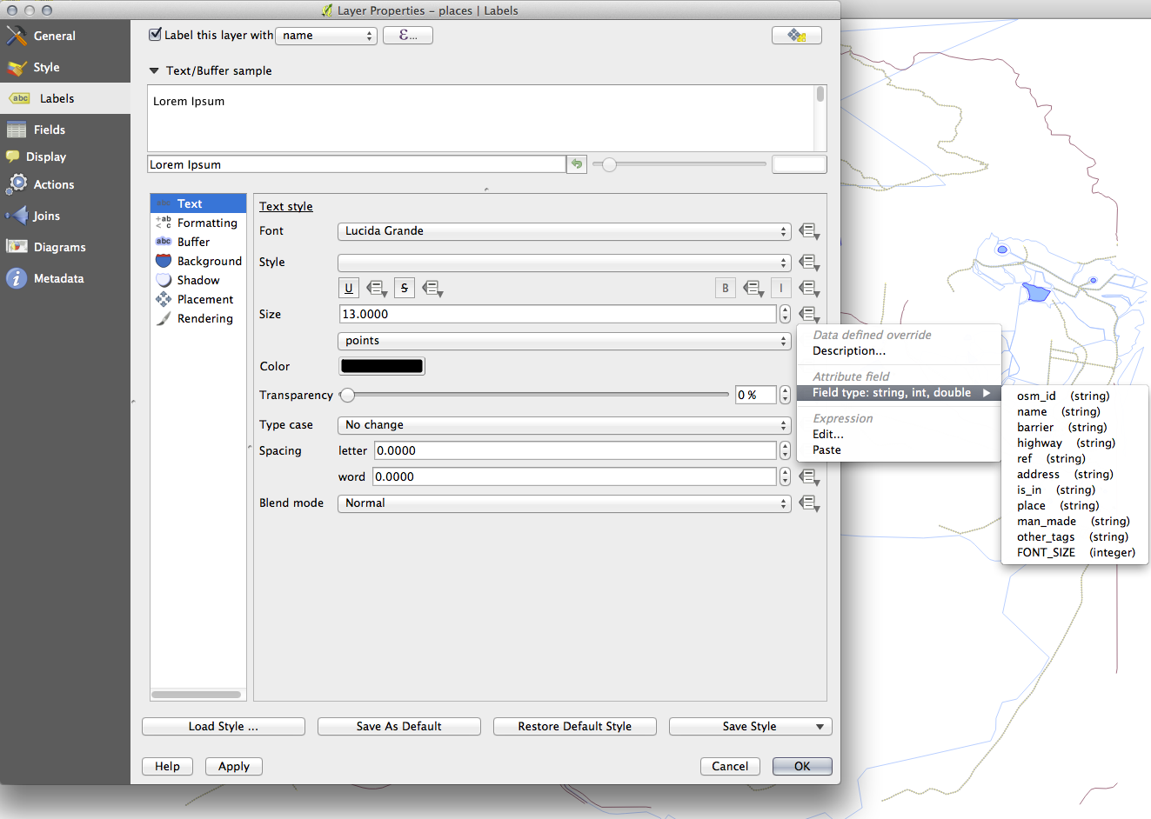Click the Apply button
Screen dimensions: 1151x819
(x=233, y=766)
